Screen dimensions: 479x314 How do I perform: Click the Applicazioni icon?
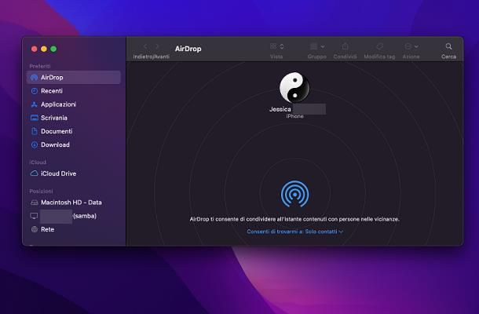click(35, 104)
